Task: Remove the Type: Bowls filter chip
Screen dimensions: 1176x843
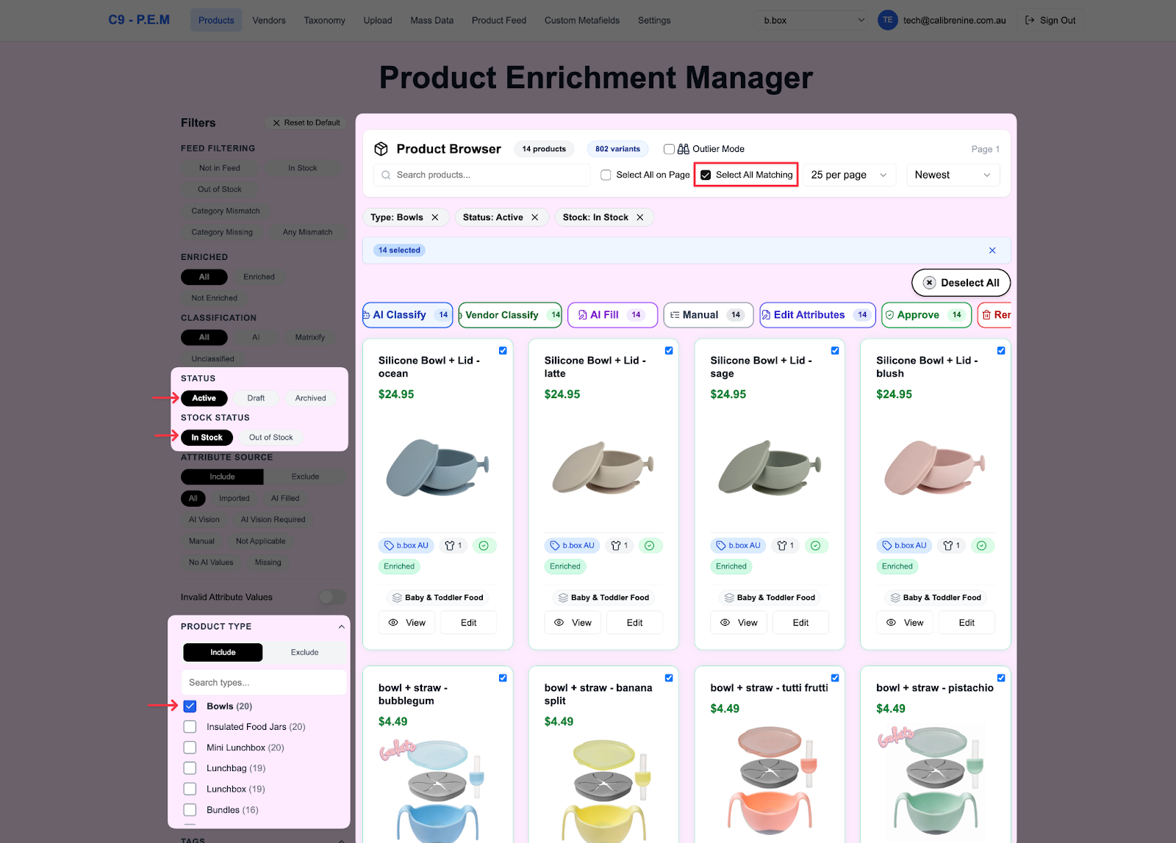Action: click(435, 217)
